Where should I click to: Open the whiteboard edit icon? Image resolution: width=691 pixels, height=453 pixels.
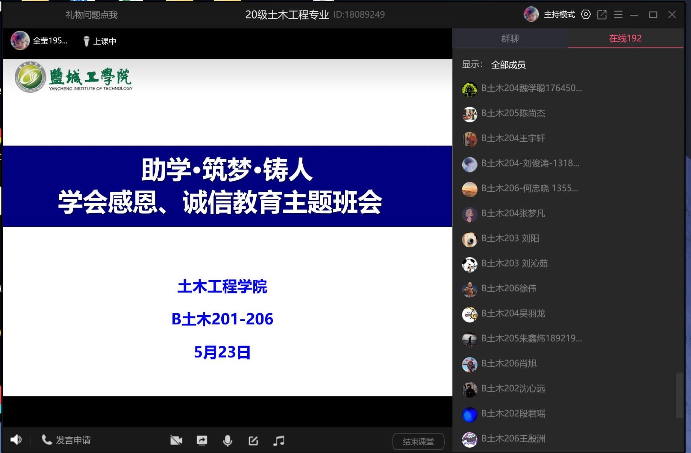[x=253, y=440]
